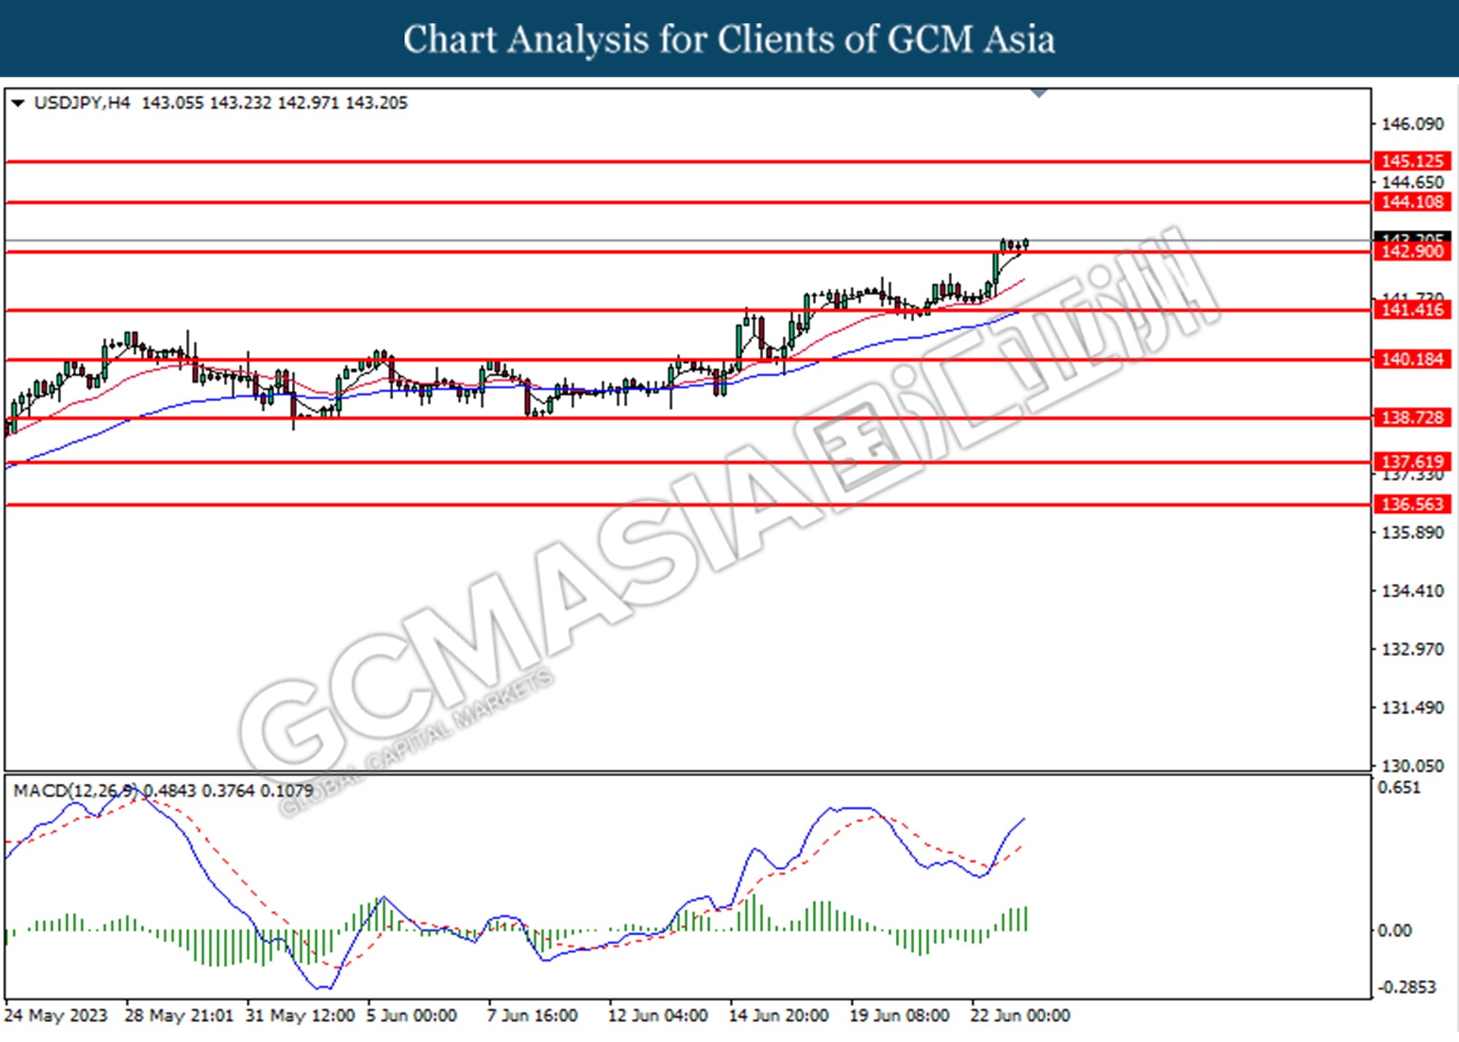The image size is (1459, 1042).
Task: Click the chart shift marker triangle at top
Action: (1039, 93)
